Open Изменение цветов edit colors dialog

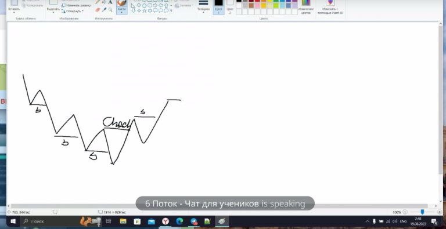(x=306, y=7)
